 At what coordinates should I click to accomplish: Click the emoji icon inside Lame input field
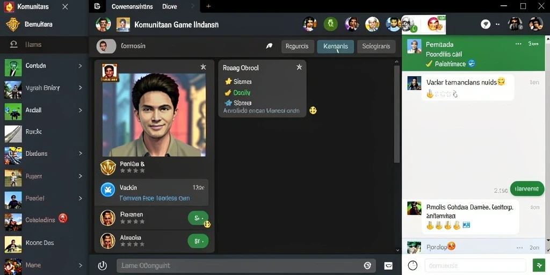(x=367, y=265)
